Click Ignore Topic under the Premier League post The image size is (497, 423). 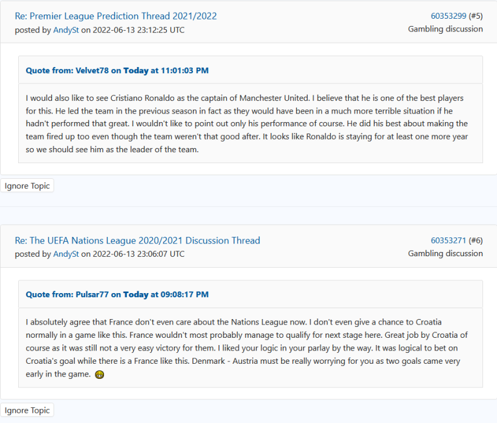pyautogui.click(x=27, y=186)
